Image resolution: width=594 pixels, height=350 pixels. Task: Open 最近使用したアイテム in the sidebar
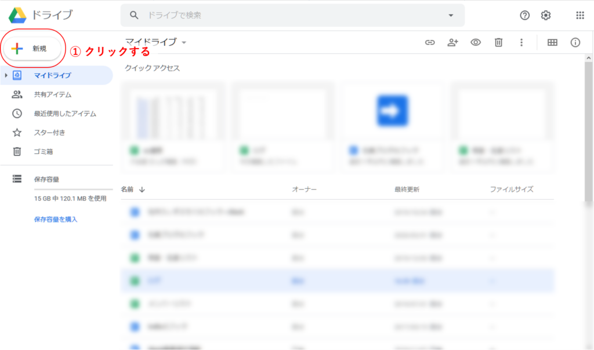click(64, 114)
